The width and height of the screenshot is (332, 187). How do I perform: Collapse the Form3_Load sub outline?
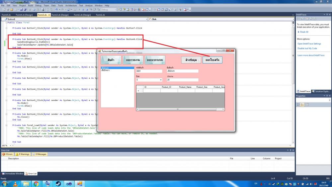pyautogui.click(x=6, y=125)
